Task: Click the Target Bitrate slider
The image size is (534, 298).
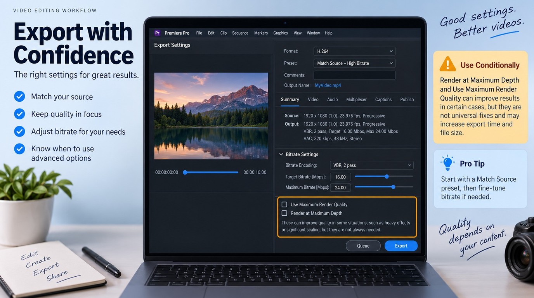Action: point(384,177)
